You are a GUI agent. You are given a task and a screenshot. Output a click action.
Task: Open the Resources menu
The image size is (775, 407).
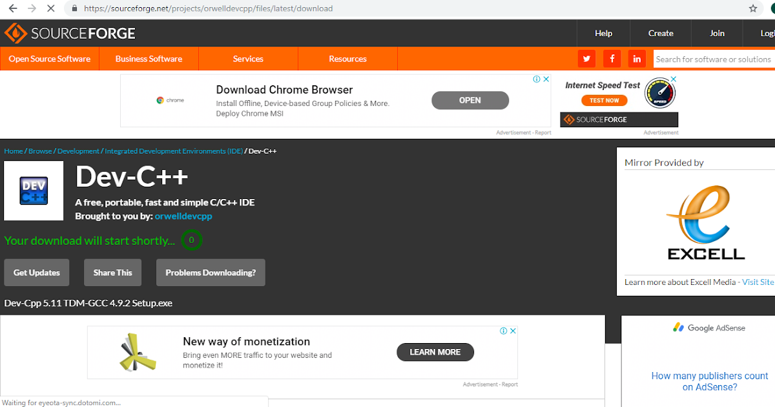coord(347,59)
